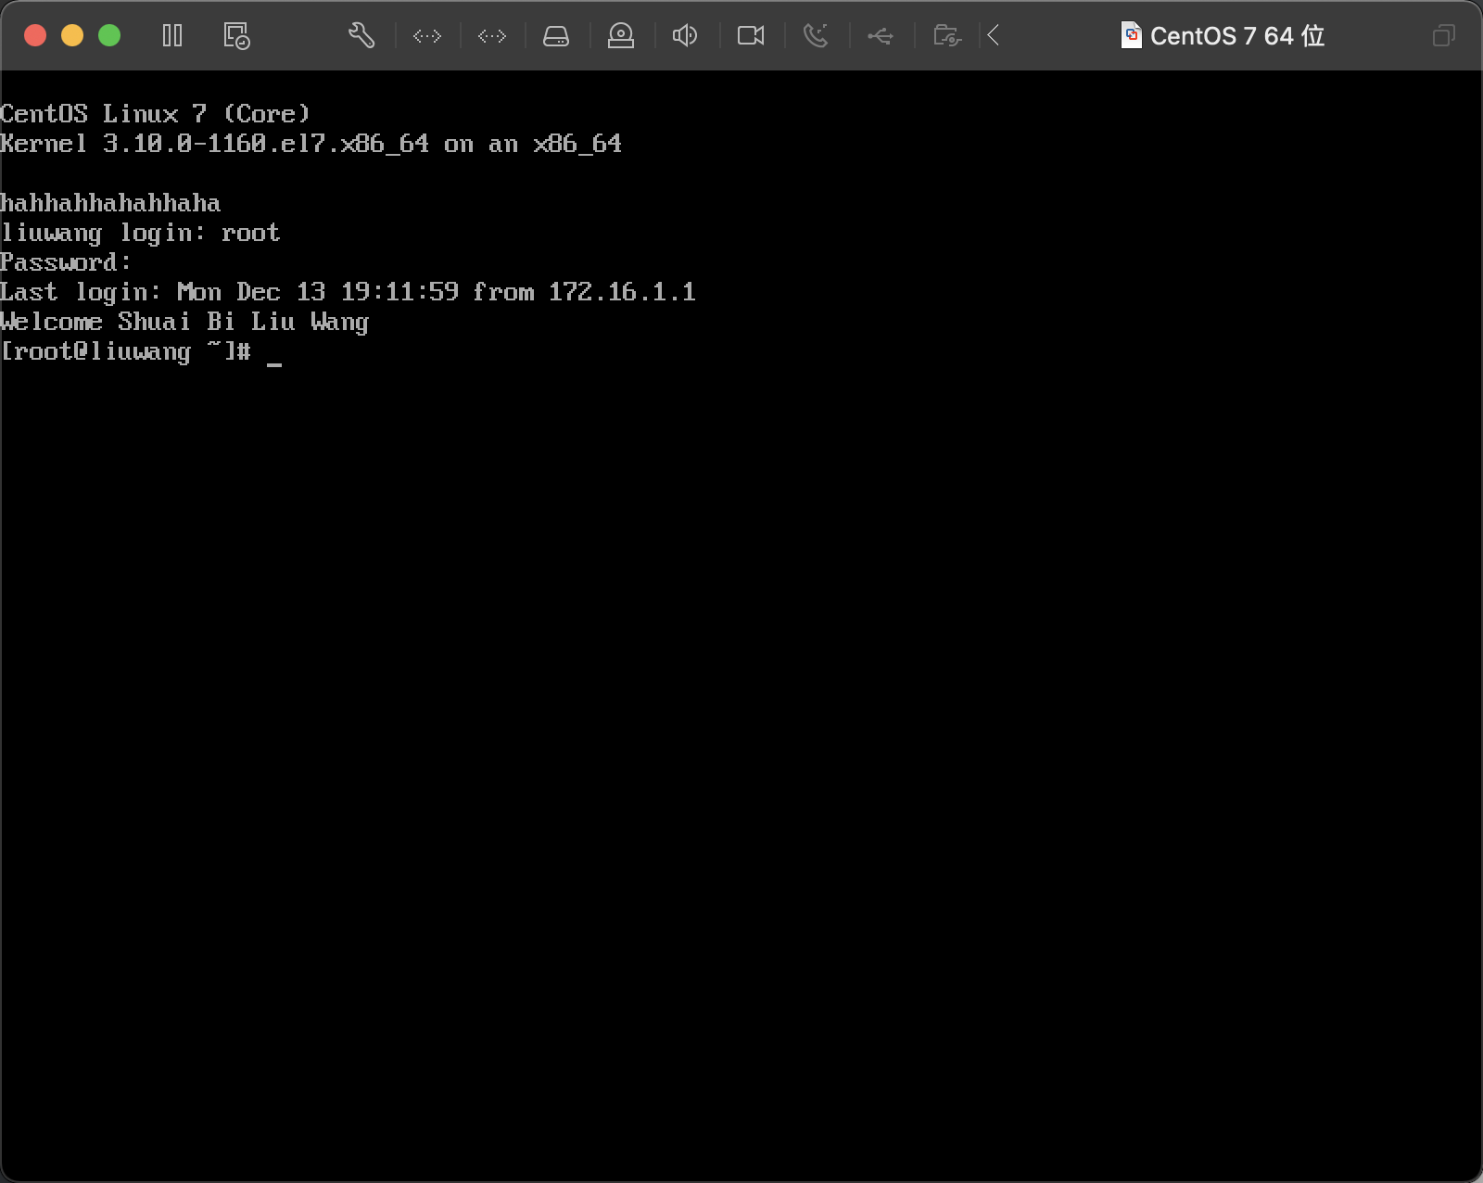The image size is (1483, 1183).
Task: Click the "Password:" prompt line
Action: [x=66, y=262]
